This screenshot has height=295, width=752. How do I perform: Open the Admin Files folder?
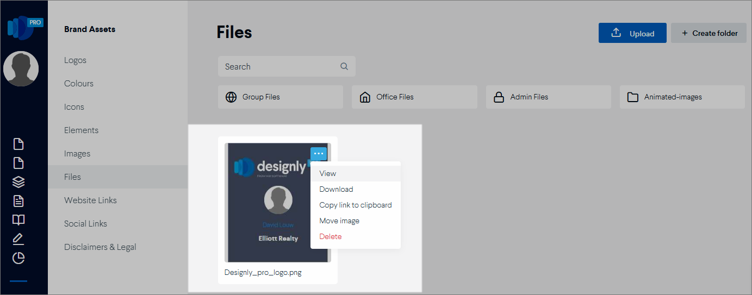click(549, 97)
